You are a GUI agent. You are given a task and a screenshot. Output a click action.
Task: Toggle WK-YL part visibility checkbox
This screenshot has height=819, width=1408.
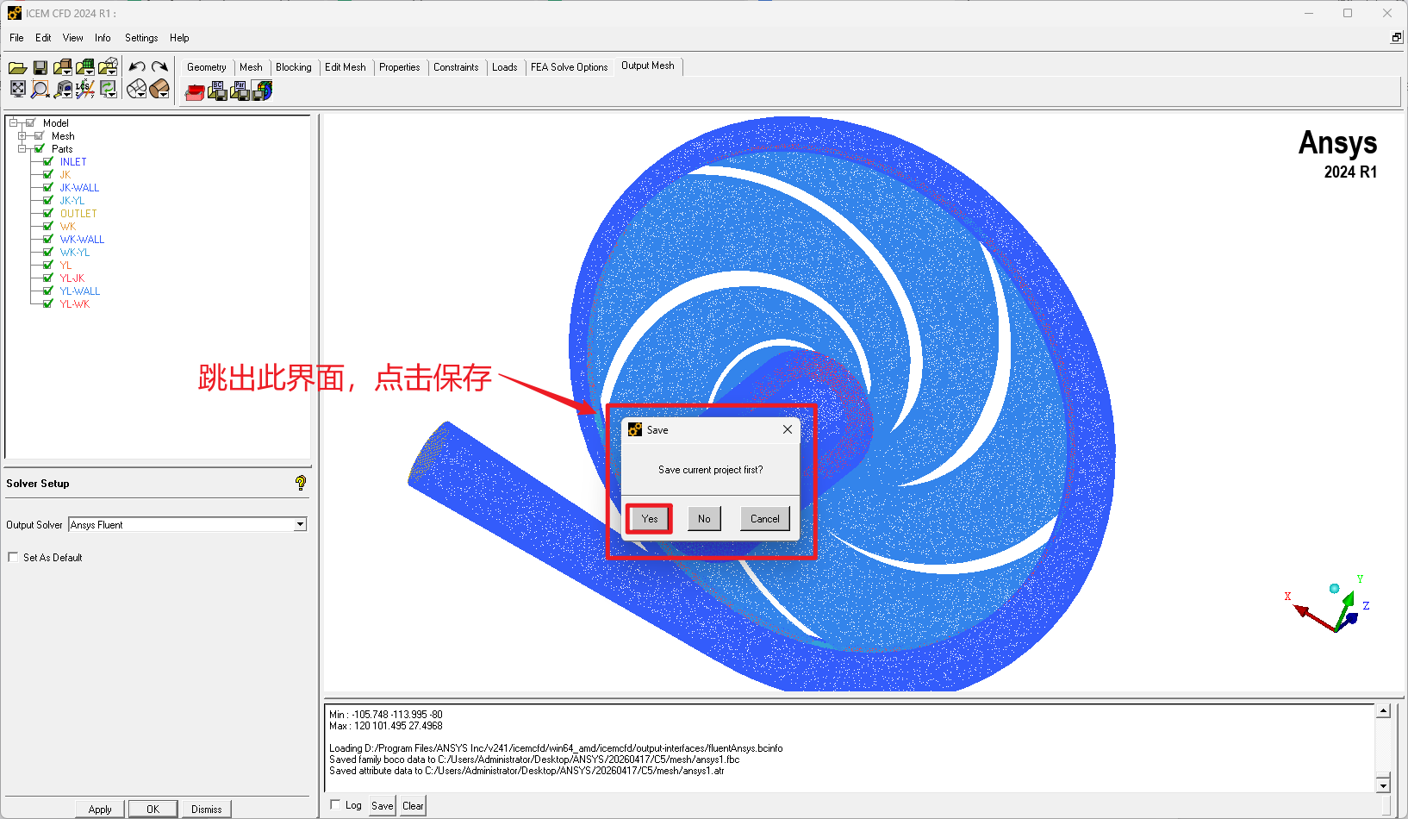point(48,252)
